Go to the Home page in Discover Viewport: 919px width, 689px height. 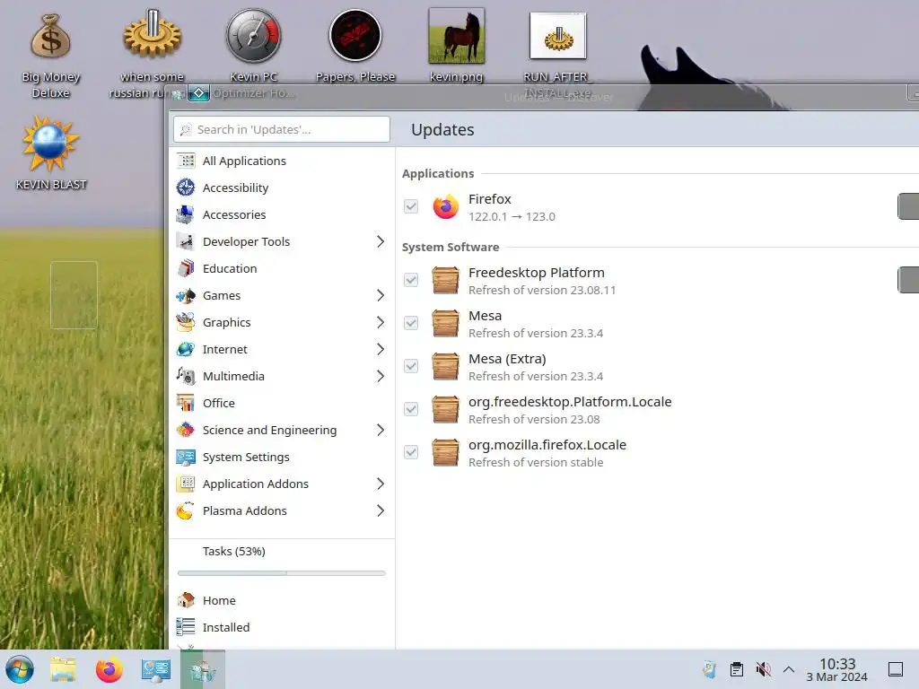[x=282, y=600]
